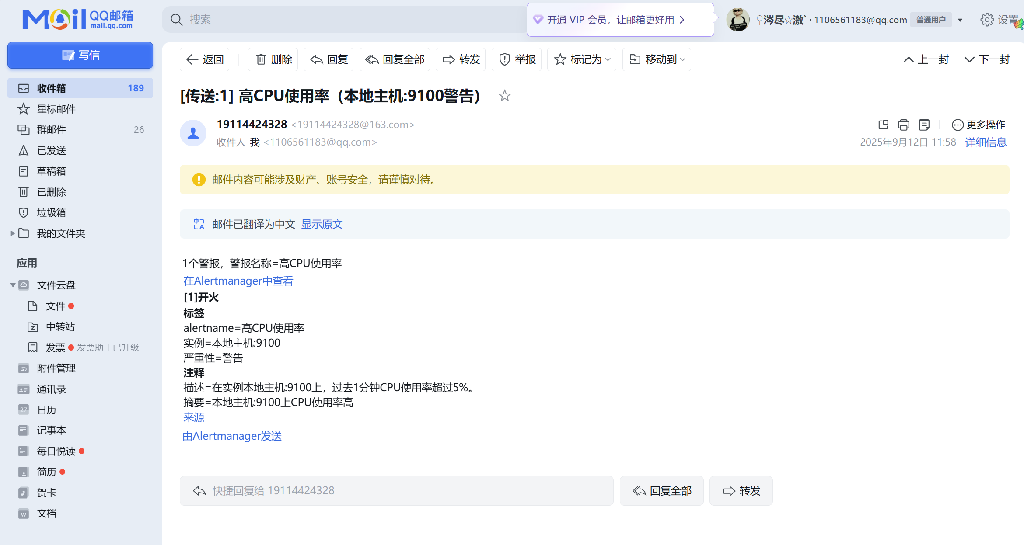Click recipient address 1106561183@qq.com in header
This screenshot has height=545, width=1024.
(x=320, y=142)
